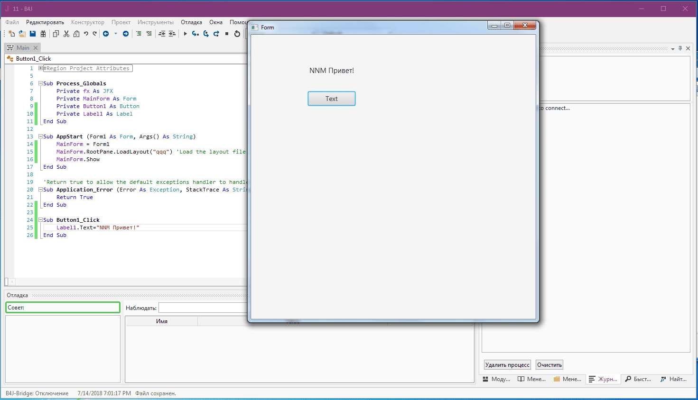Click the Form window title bar text
Viewport: 698px width, 400px height.
pyautogui.click(x=268, y=27)
